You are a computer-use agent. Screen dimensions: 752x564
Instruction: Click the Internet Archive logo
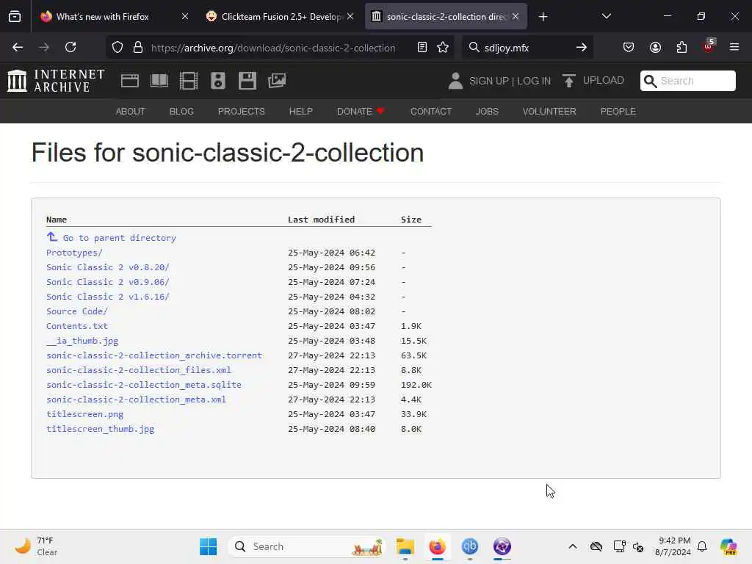[56, 81]
